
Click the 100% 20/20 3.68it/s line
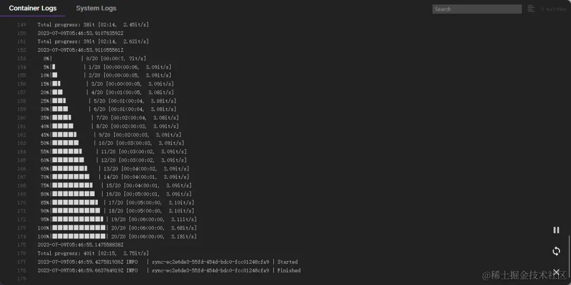point(117,228)
